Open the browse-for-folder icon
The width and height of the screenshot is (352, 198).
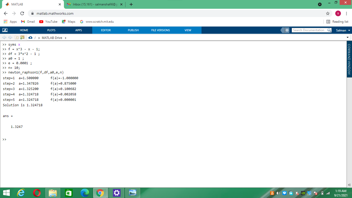(22, 37)
